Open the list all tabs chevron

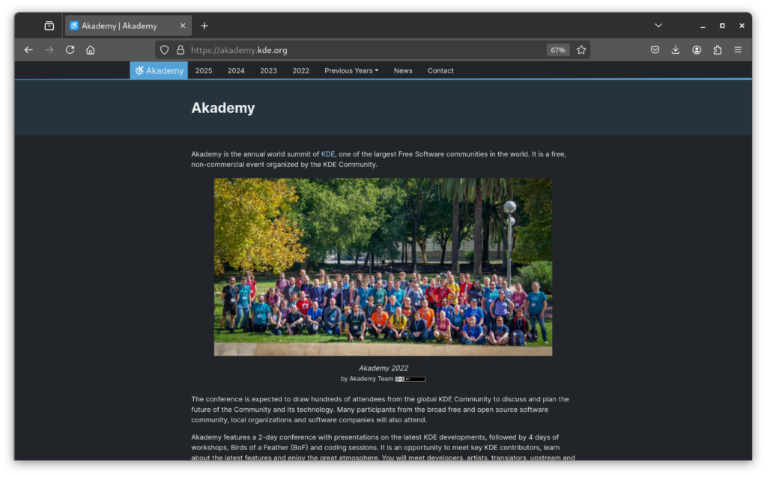[x=658, y=25]
